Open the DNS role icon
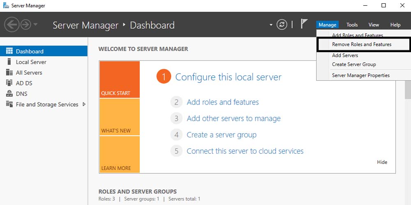The image size is (411, 205). pos(9,94)
